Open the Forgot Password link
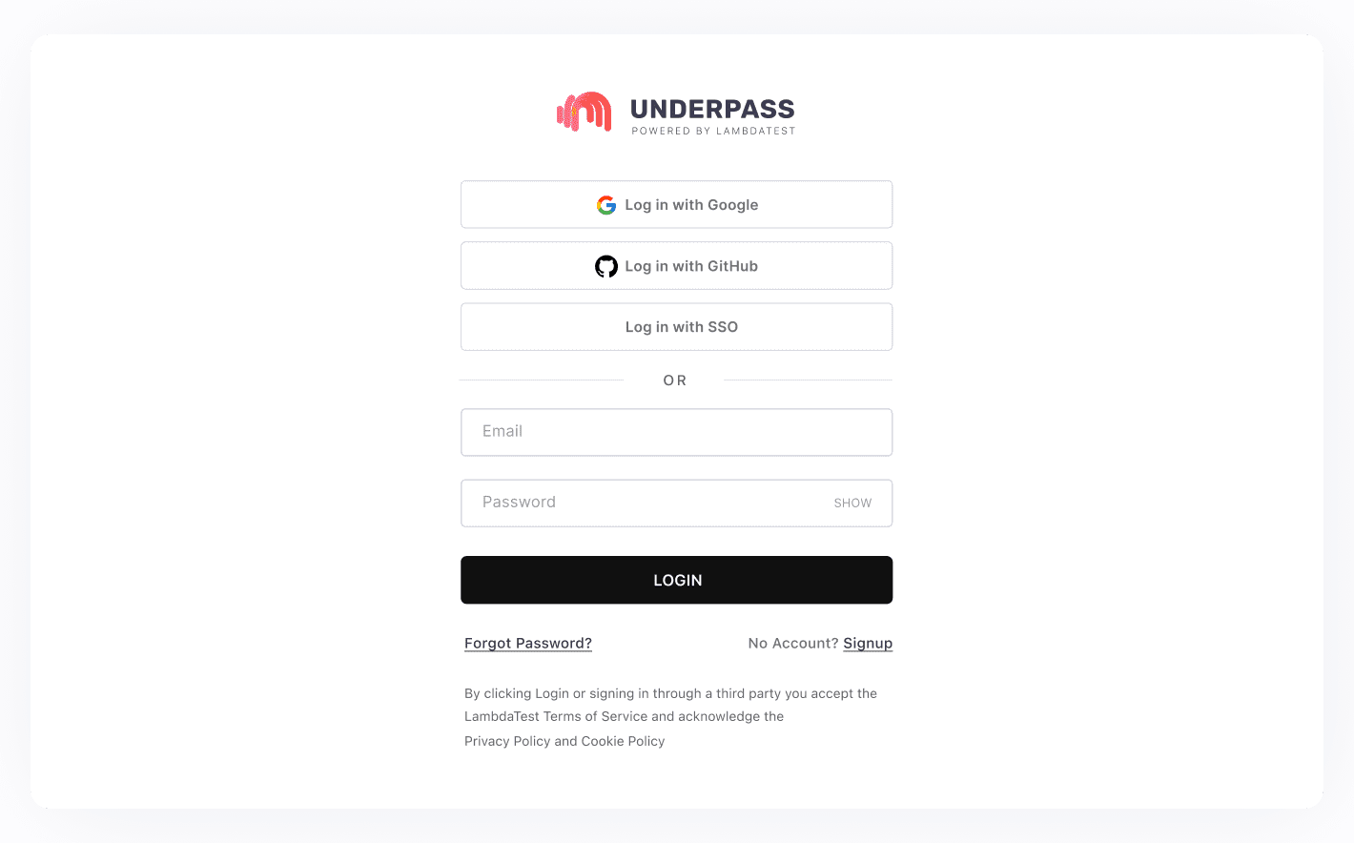The height and width of the screenshot is (843, 1354). tap(527, 643)
